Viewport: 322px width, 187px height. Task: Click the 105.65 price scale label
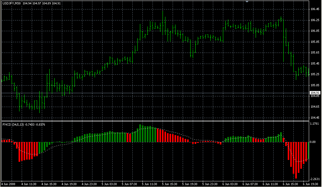click(x=315, y=53)
